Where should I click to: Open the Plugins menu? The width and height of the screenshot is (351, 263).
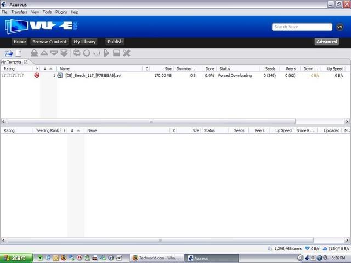[61, 12]
